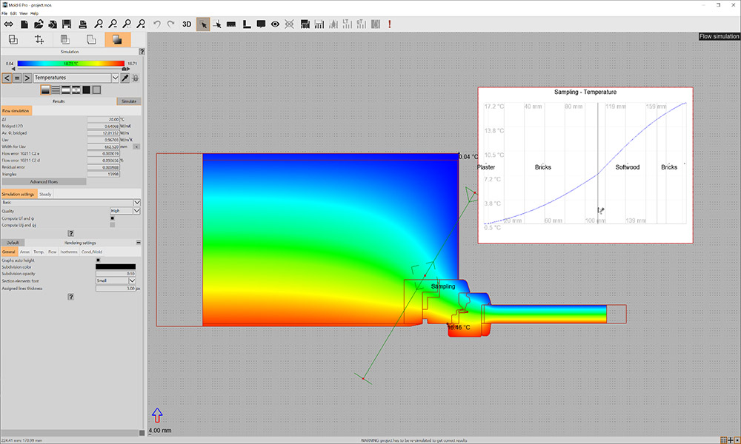The height and width of the screenshot is (444, 741).
Task: Edit the Subdivision opacity field
Action: pyautogui.click(x=116, y=274)
